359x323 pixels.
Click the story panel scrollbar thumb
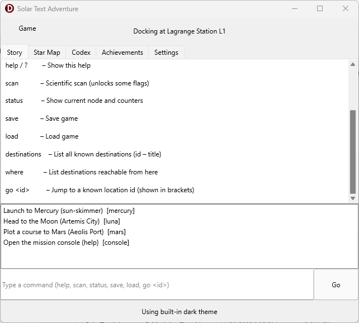352,151
